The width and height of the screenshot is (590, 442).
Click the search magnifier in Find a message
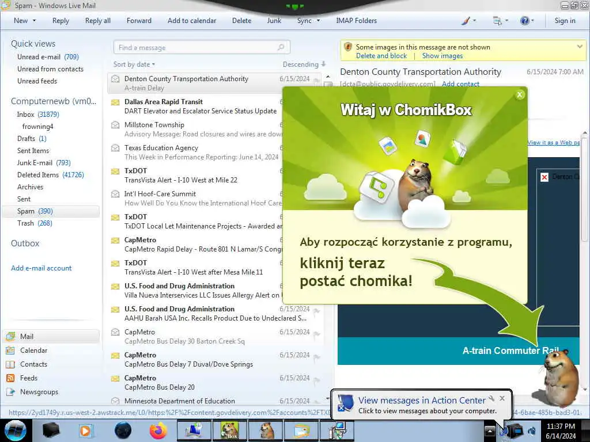pos(281,47)
